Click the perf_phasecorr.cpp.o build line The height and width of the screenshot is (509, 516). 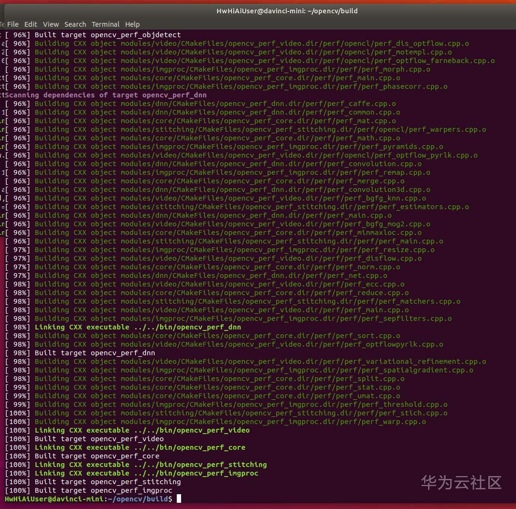coord(226,86)
